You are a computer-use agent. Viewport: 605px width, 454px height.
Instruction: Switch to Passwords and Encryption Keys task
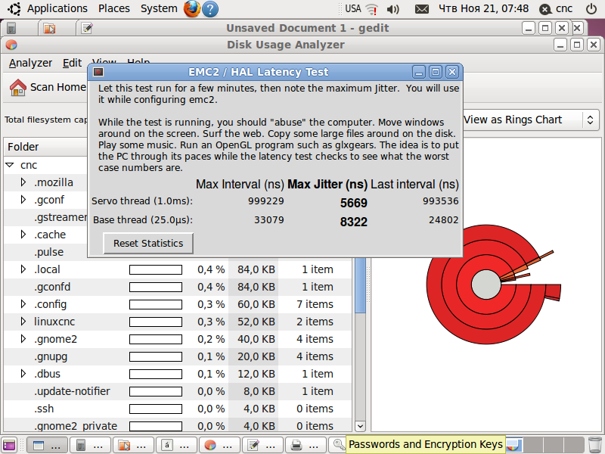click(338, 445)
